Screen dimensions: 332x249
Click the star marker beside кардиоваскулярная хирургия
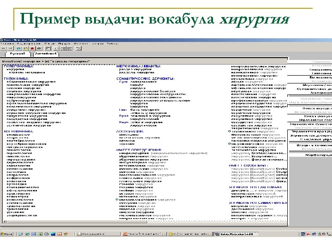pos(117,200)
